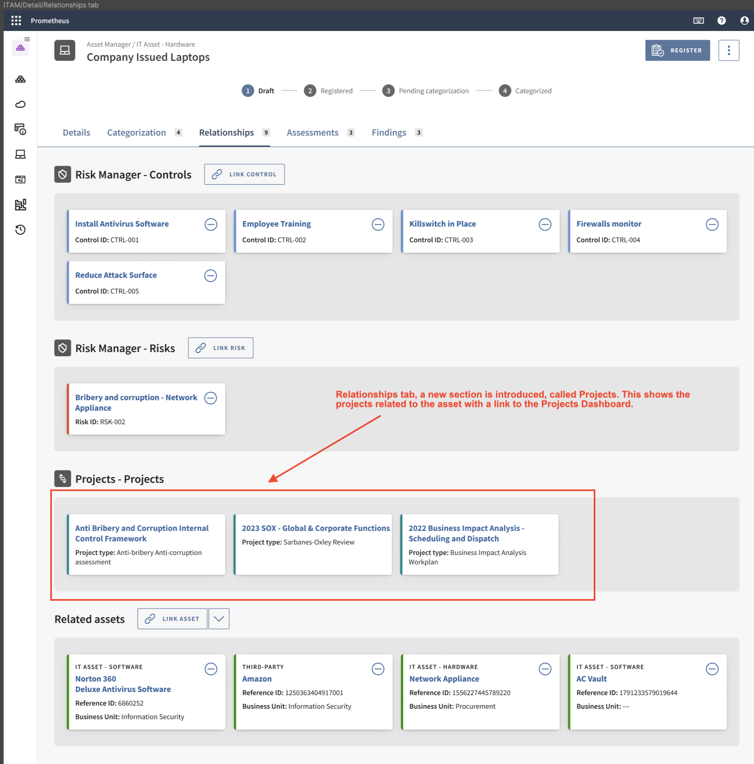Open the three-dot more options menu
This screenshot has width=754, height=764.
pos(728,50)
